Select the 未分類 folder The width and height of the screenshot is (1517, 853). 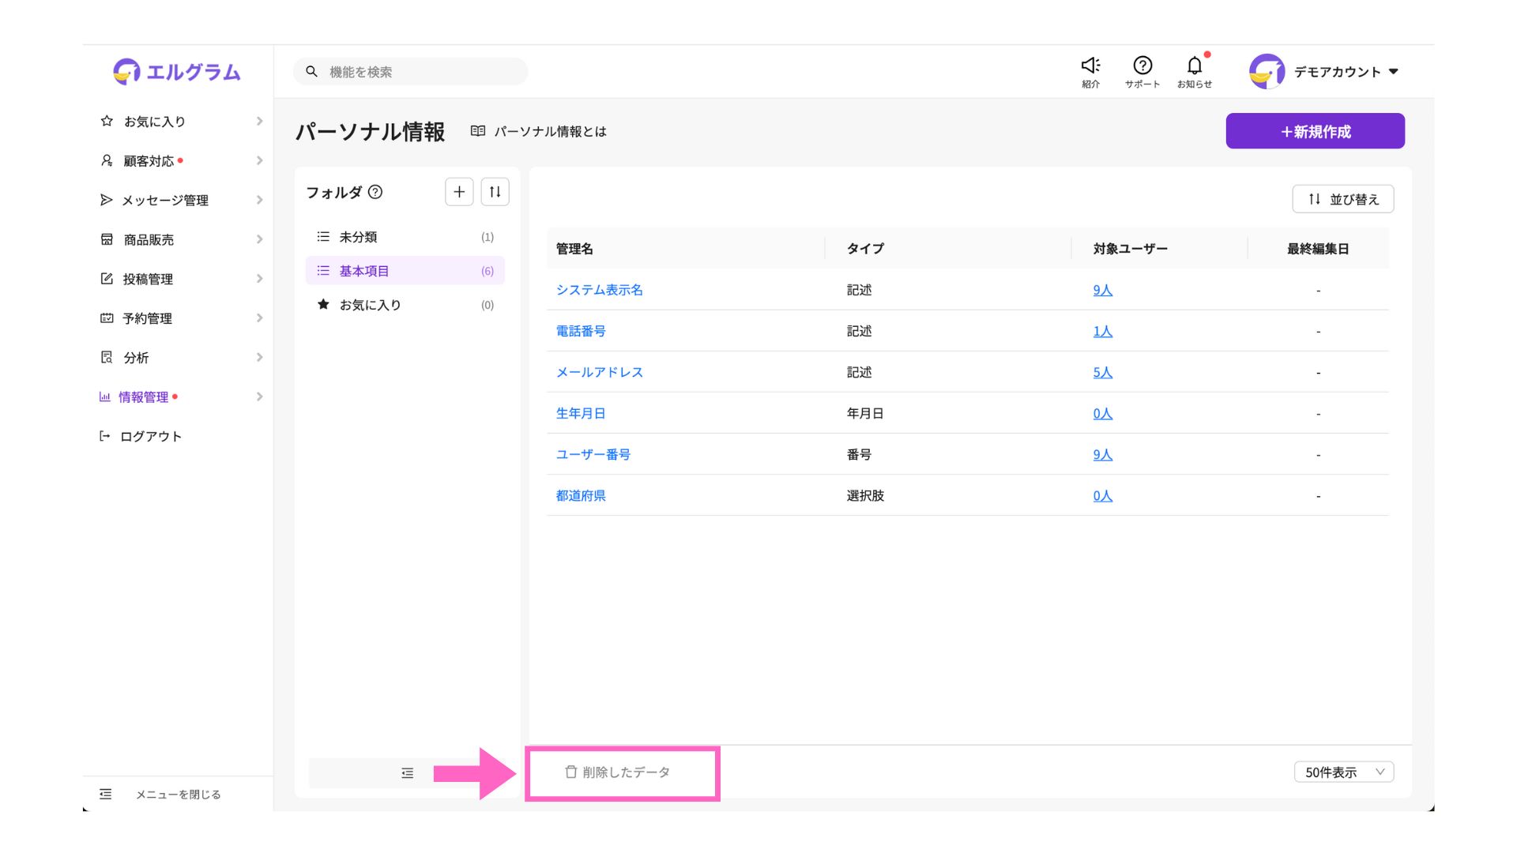[358, 237]
